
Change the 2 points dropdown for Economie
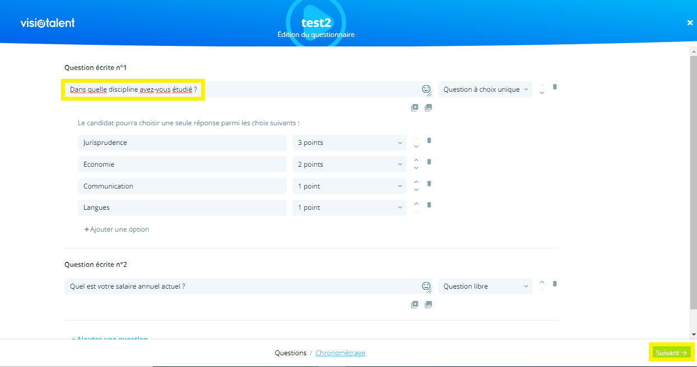[x=350, y=164]
